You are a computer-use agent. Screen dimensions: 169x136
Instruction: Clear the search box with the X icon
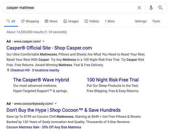(x=139, y=8)
